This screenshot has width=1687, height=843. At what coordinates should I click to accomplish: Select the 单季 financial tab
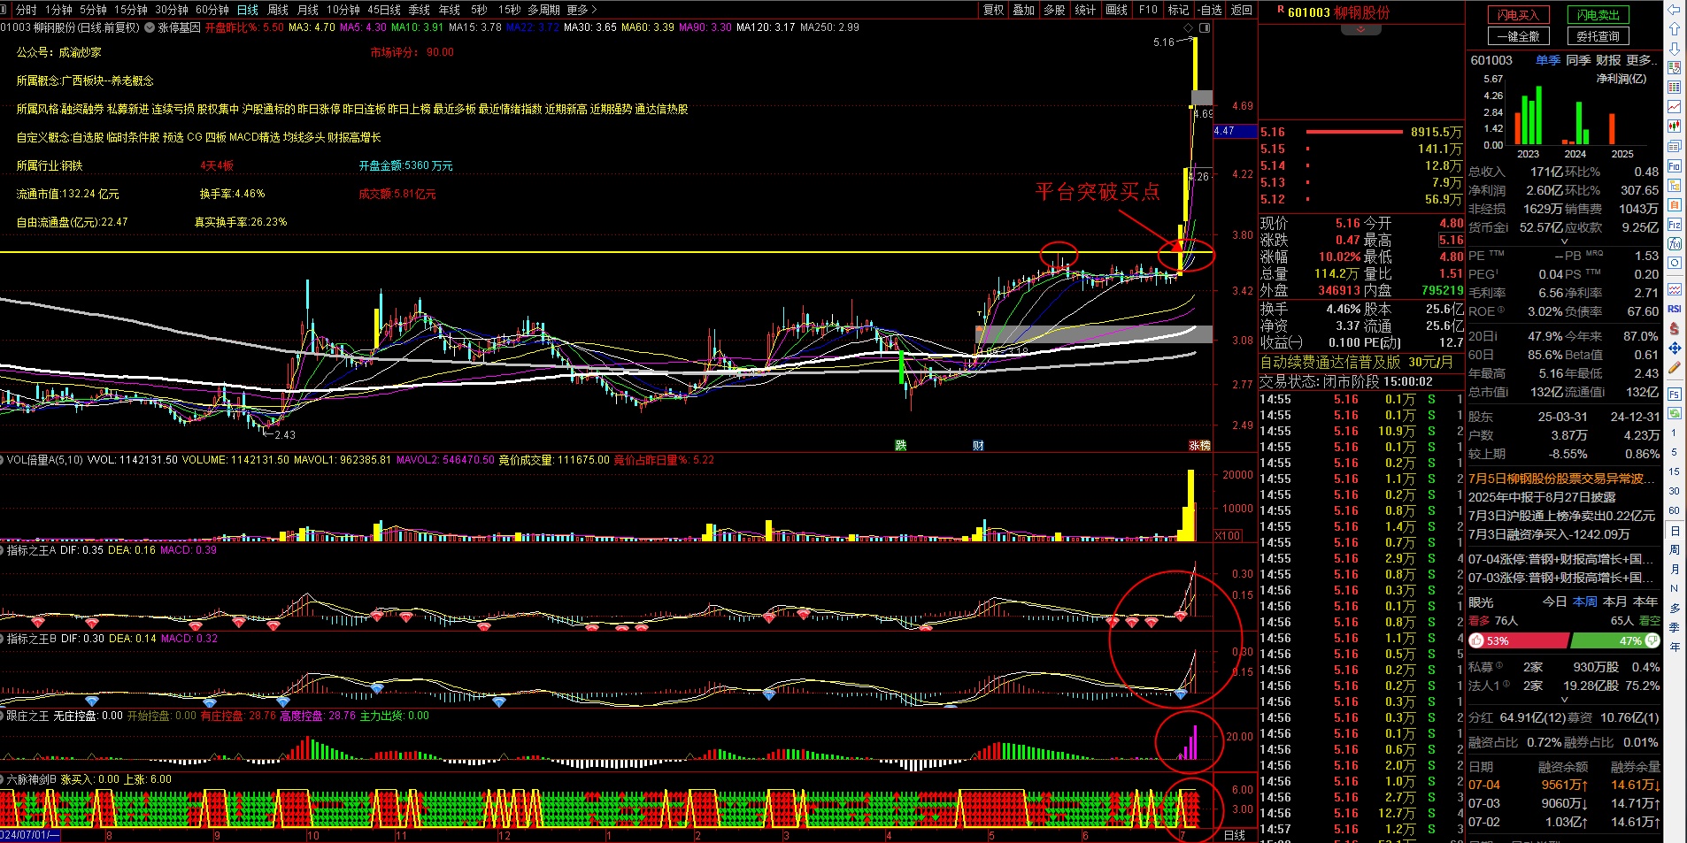click(x=1548, y=60)
